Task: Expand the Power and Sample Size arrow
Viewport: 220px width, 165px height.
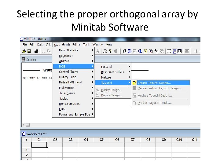Action: 93,114
